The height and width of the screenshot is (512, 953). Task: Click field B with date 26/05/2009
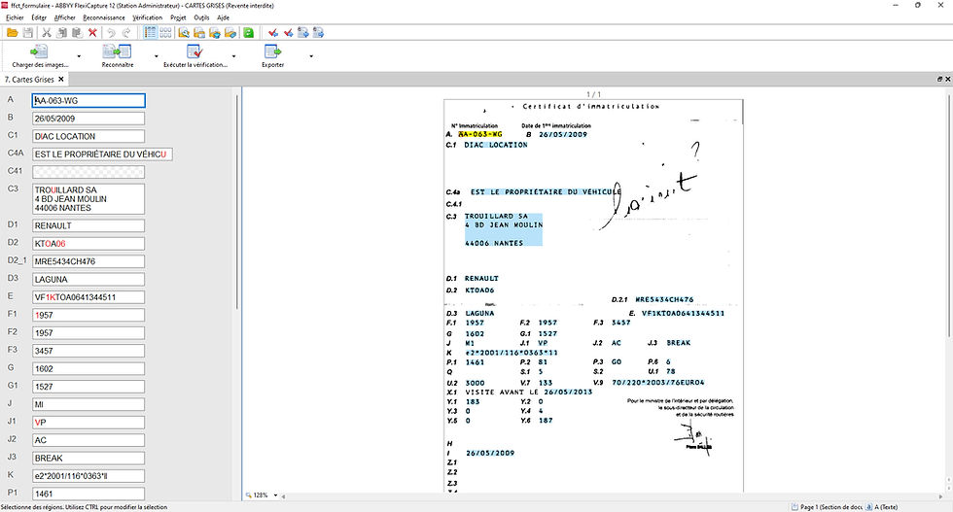click(88, 119)
